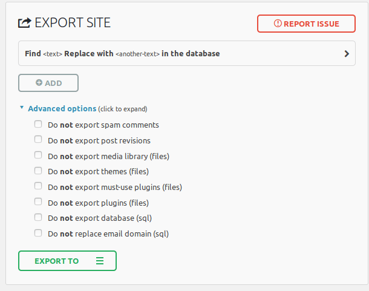Screen dimensions: 369x291
Task: Tick Do not replace email domain (sql)
Action: 38,233
